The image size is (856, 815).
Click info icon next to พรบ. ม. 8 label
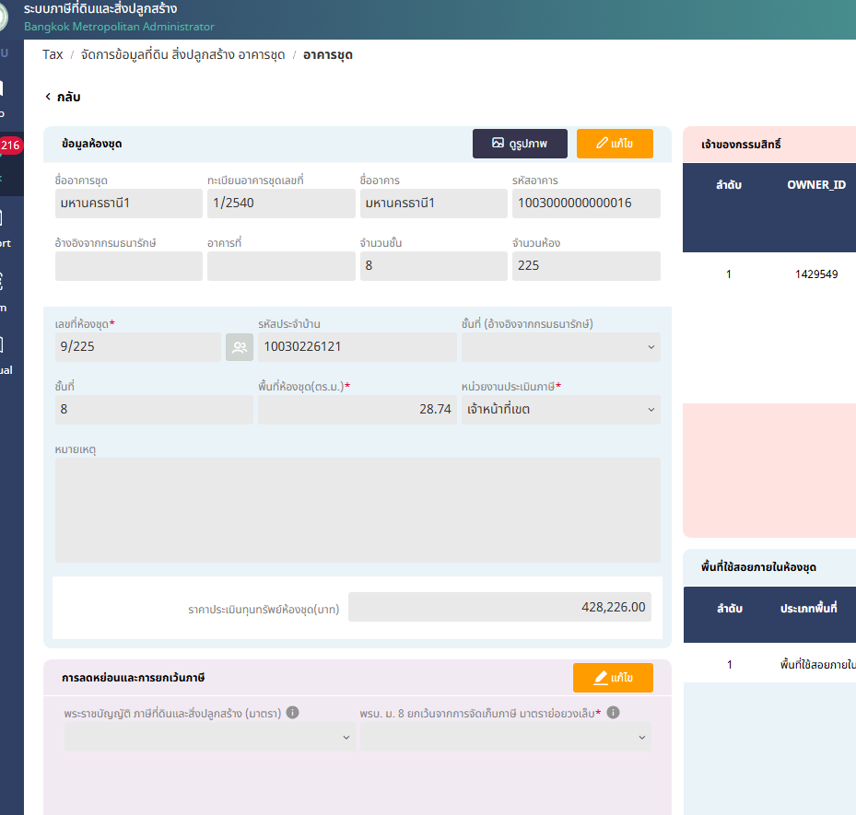pyautogui.click(x=613, y=713)
